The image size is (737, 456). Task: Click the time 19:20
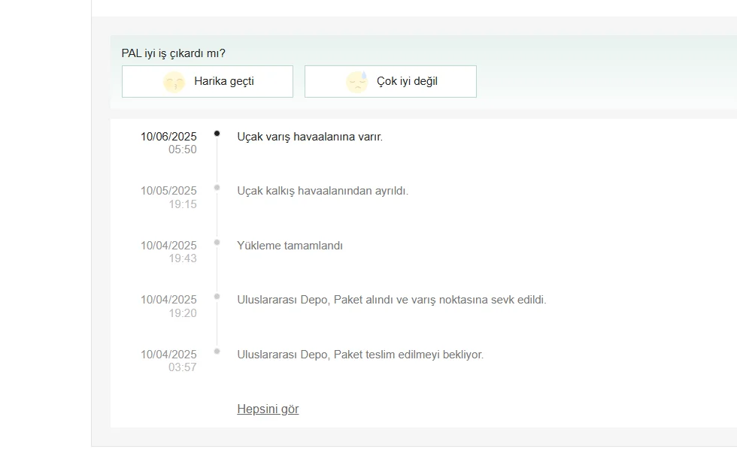click(182, 313)
